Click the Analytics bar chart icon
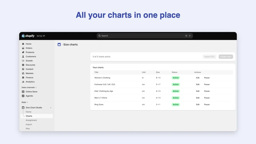 pos(23,82)
